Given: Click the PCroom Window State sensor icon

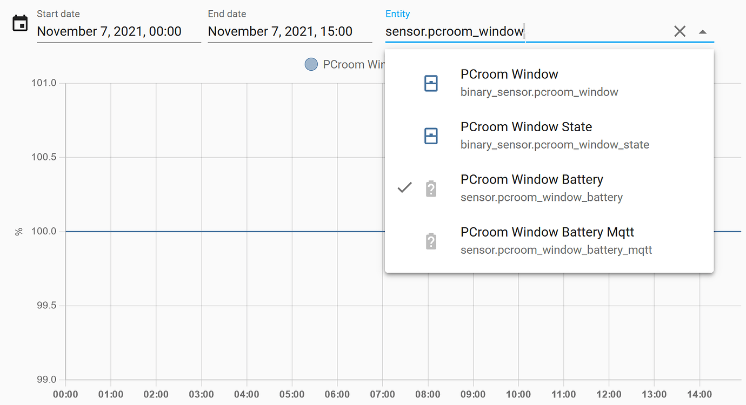Looking at the screenshot, I should (x=431, y=136).
